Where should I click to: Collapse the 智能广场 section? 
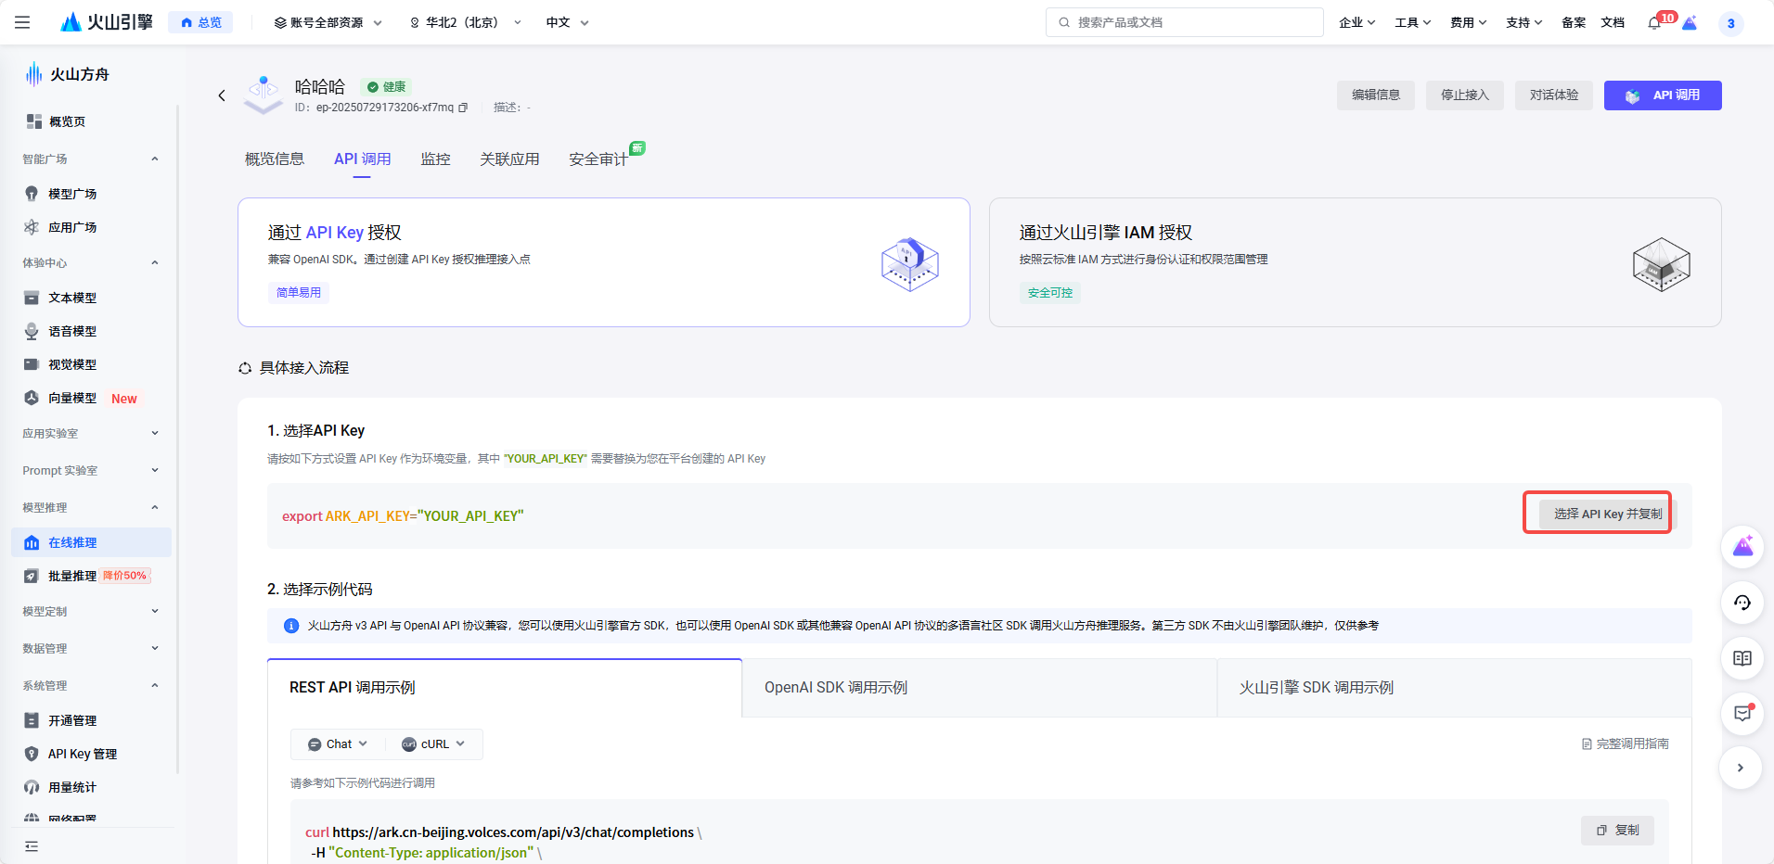[x=155, y=159]
